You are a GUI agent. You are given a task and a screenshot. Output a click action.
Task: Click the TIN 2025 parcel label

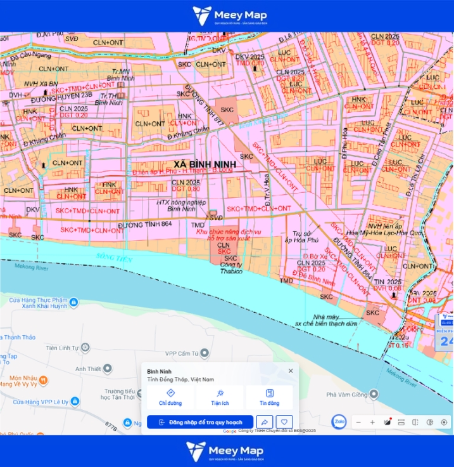pyautogui.click(x=388, y=282)
